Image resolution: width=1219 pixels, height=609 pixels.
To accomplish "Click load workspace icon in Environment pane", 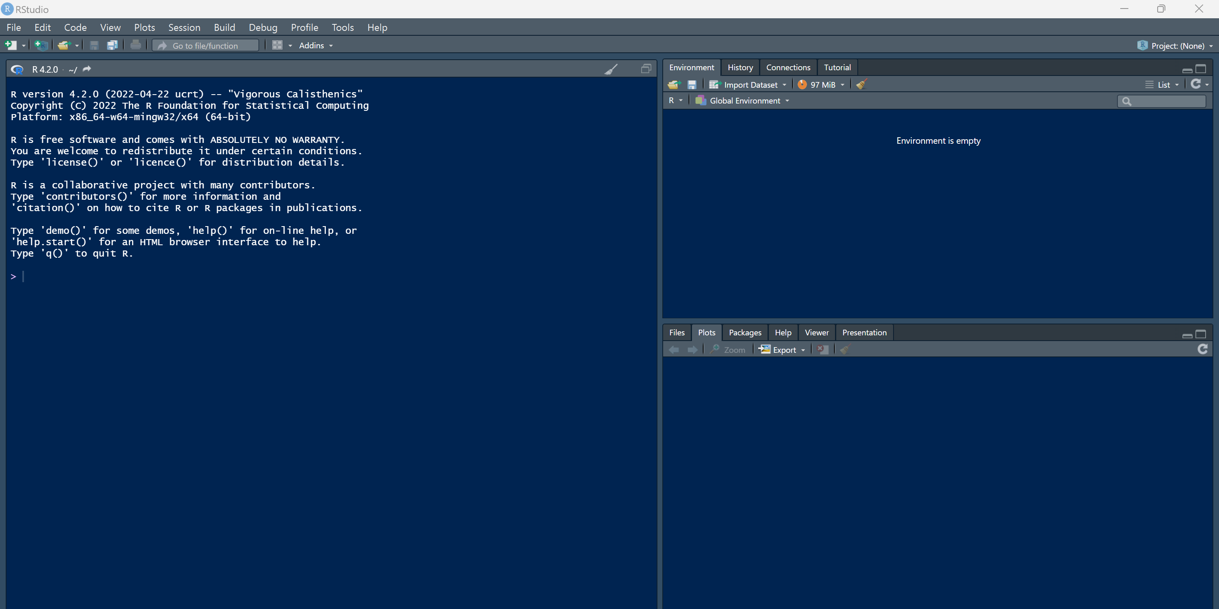I will pyautogui.click(x=673, y=85).
